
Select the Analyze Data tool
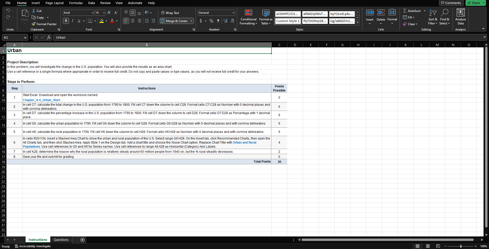(x=460, y=17)
